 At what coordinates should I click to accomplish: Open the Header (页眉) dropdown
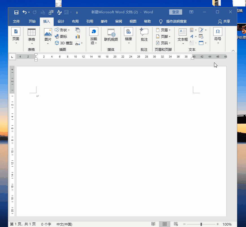164,30
